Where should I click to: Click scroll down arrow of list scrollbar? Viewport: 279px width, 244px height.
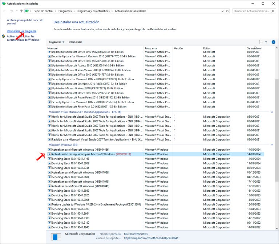click(x=276, y=228)
